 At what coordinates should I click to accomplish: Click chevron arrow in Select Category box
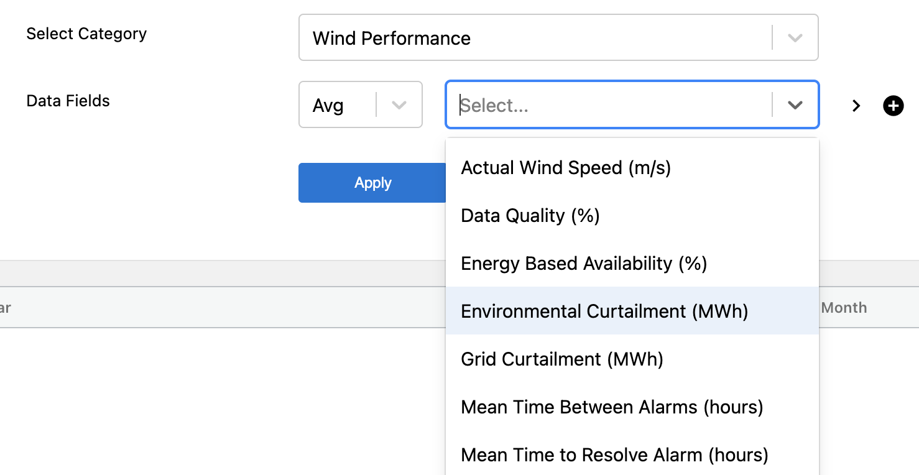[x=795, y=38]
